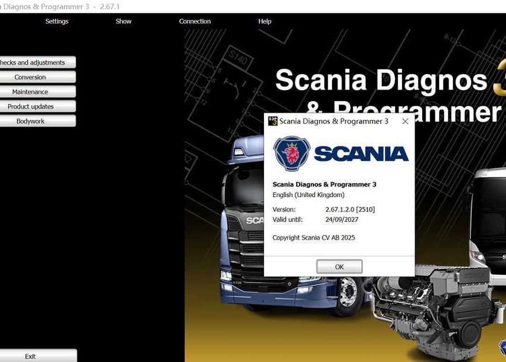Click the SDP3 icon in dialog title bar

pos(273,121)
